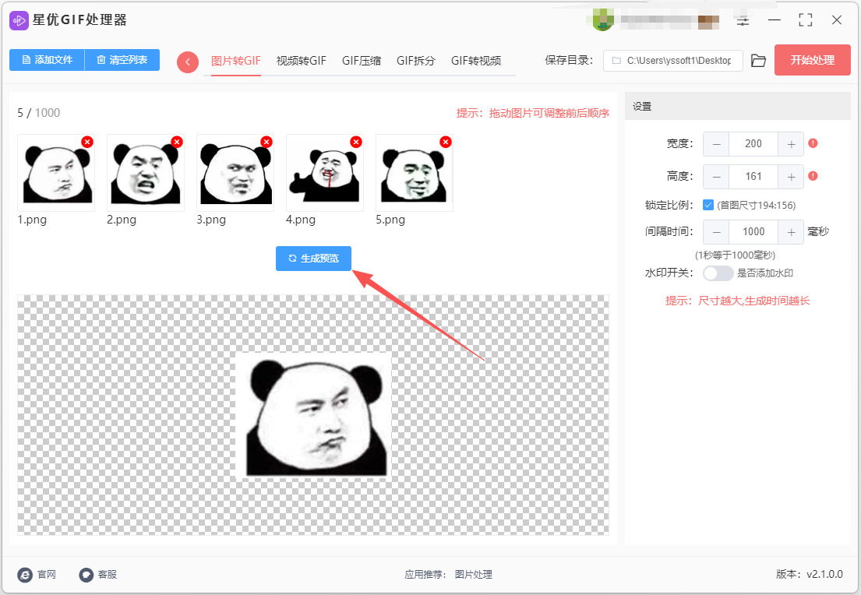
Task: Click the interval time field 1000
Action: (753, 232)
